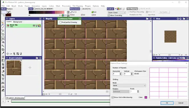The width and height of the screenshot is (189, 108).
Task: Toggle Brick Tile layer visibility eye
Action: [x=8, y=26]
